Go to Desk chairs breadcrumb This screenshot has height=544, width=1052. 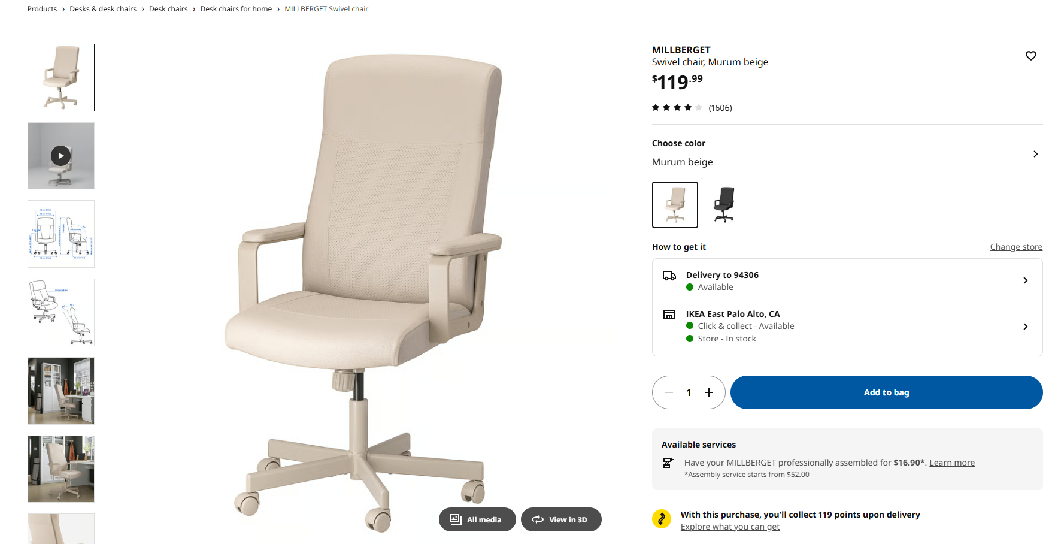[168, 9]
